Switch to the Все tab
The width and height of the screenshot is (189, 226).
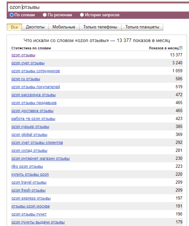coord(14,27)
